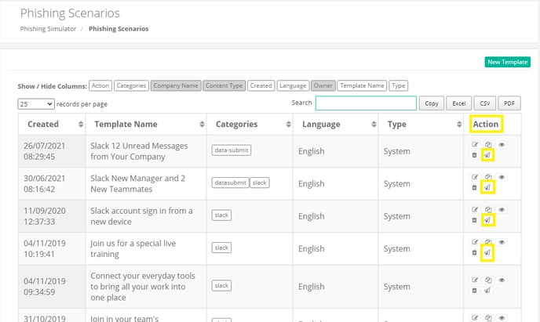The image size is (540, 322).
Task: Export table as CSV
Action: click(x=485, y=103)
